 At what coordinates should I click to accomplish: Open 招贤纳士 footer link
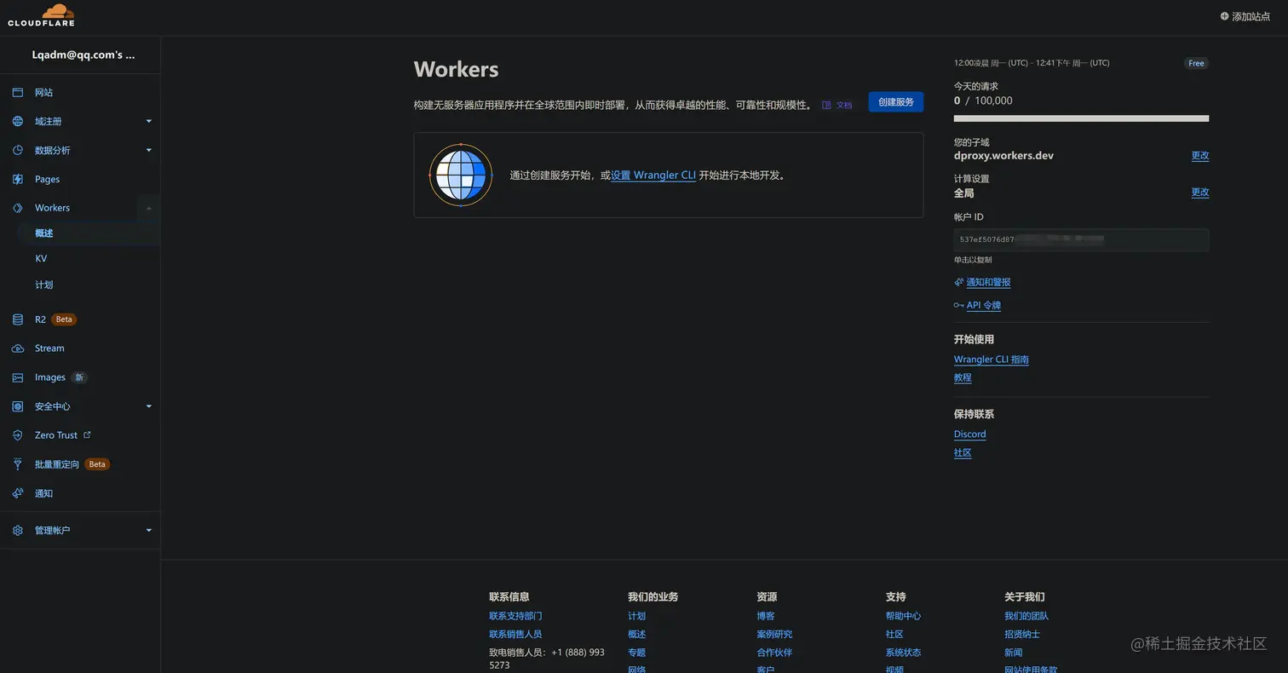1022,635
